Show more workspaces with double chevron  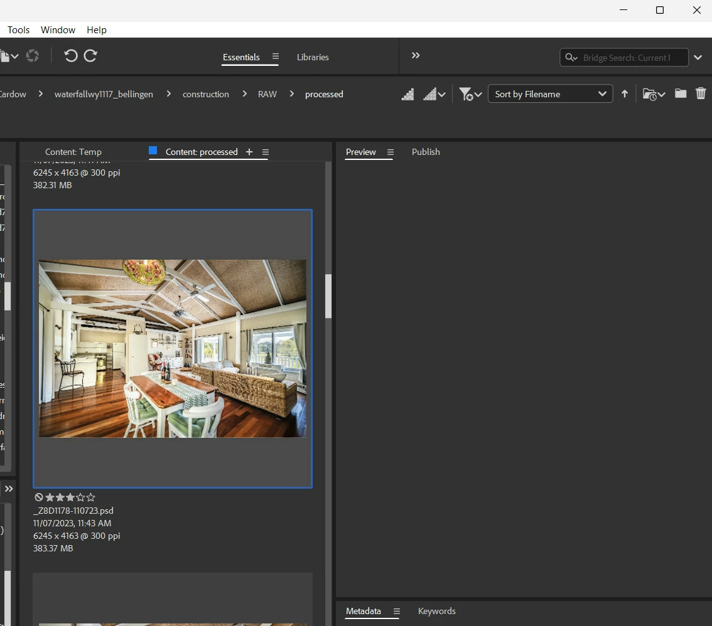416,55
